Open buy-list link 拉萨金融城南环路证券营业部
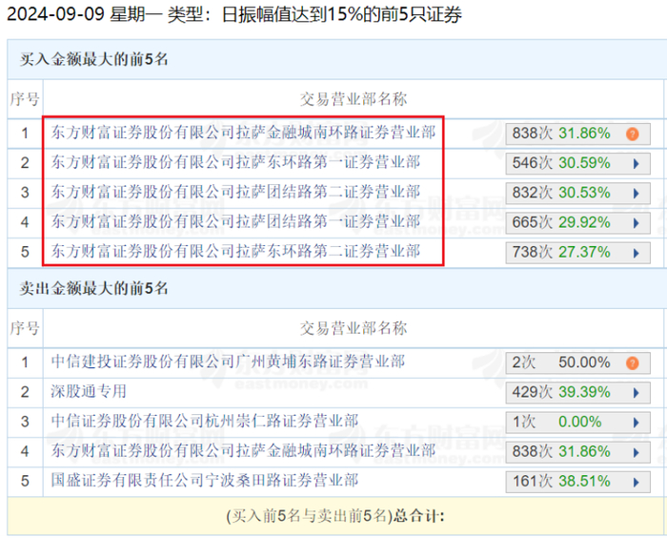The height and width of the screenshot is (538, 667). pyautogui.click(x=243, y=133)
